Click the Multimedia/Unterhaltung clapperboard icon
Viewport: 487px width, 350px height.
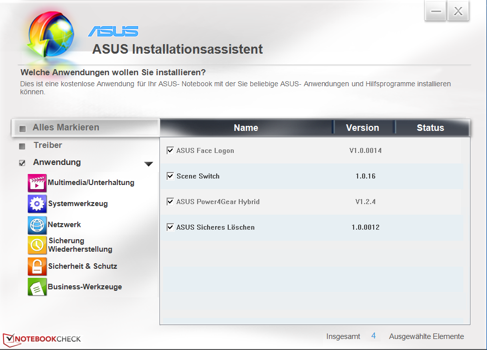click(37, 183)
